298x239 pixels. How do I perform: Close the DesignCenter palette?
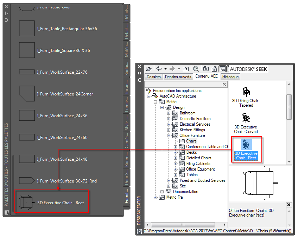139,67
